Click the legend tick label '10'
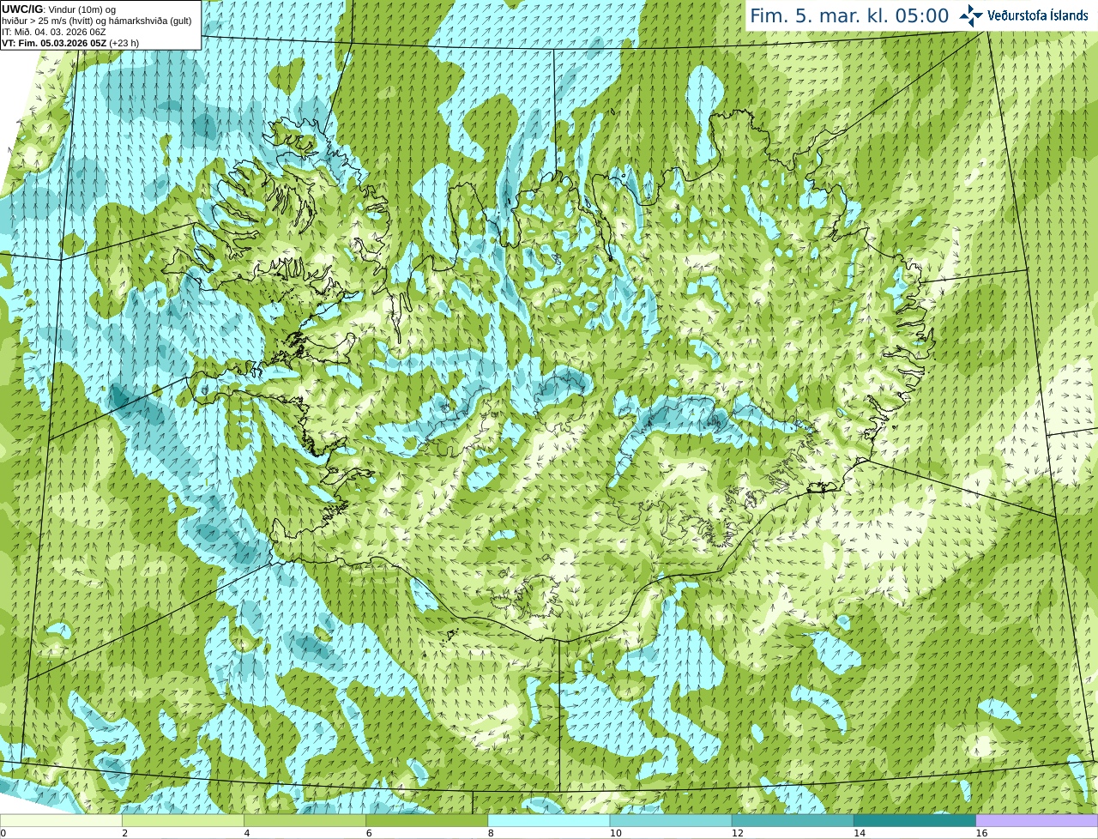Screen dimensions: 1098x839 point(616,833)
